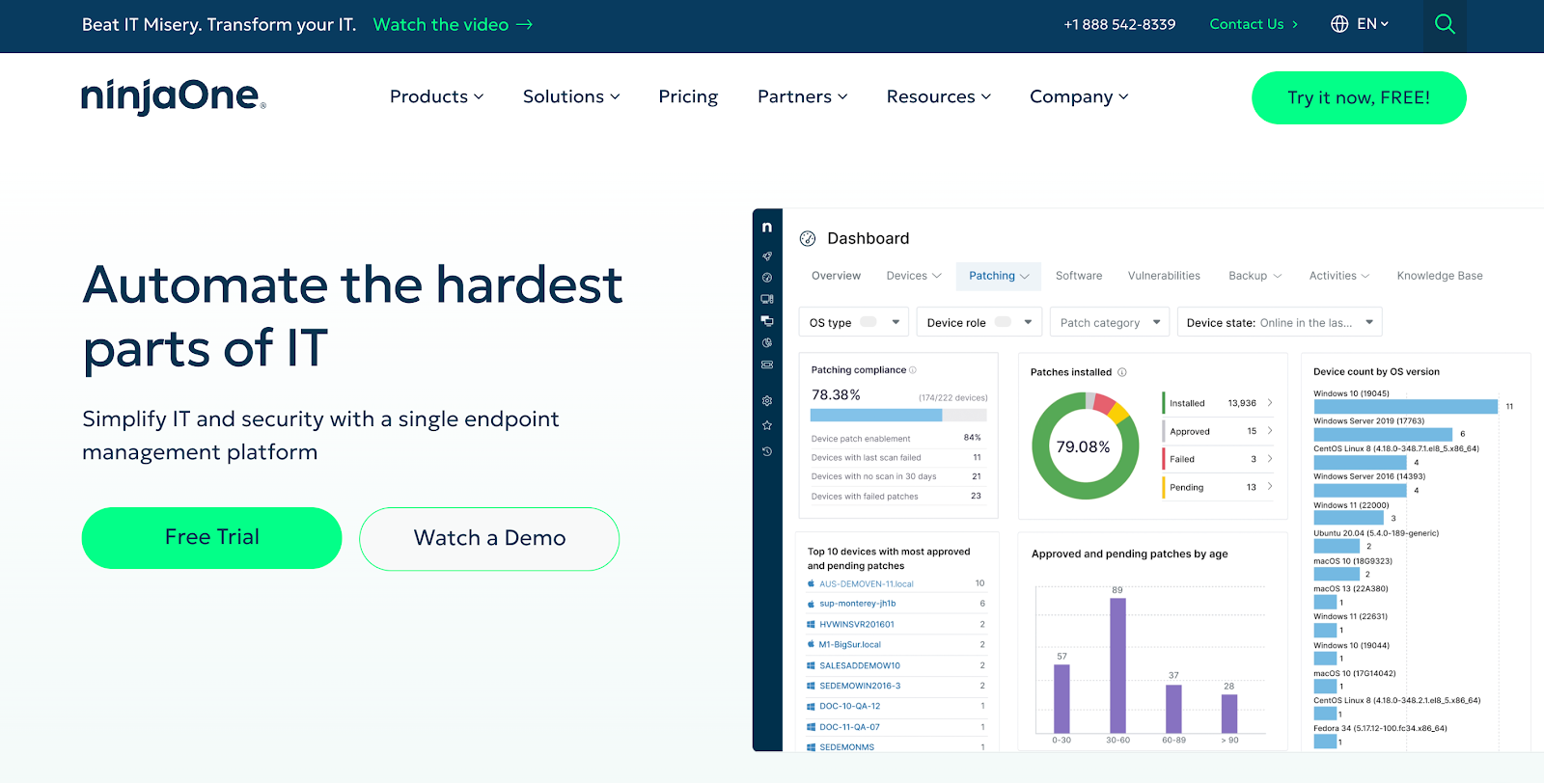Select the single monitor devices sidebar icon
Screen dimensions: 1544x783
(767, 299)
